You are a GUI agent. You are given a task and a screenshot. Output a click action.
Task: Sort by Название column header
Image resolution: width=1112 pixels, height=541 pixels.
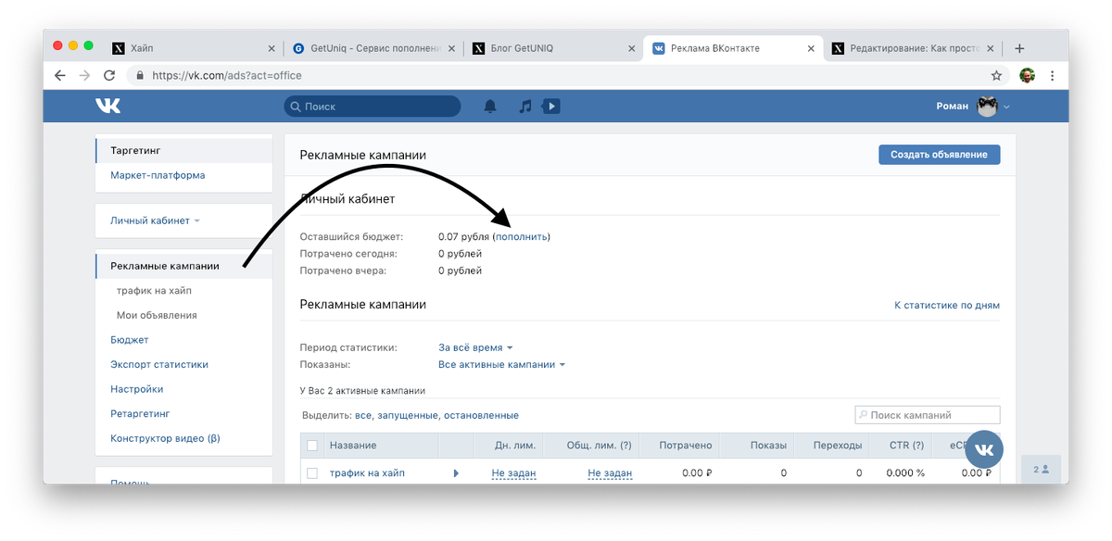tap(352, 446)
